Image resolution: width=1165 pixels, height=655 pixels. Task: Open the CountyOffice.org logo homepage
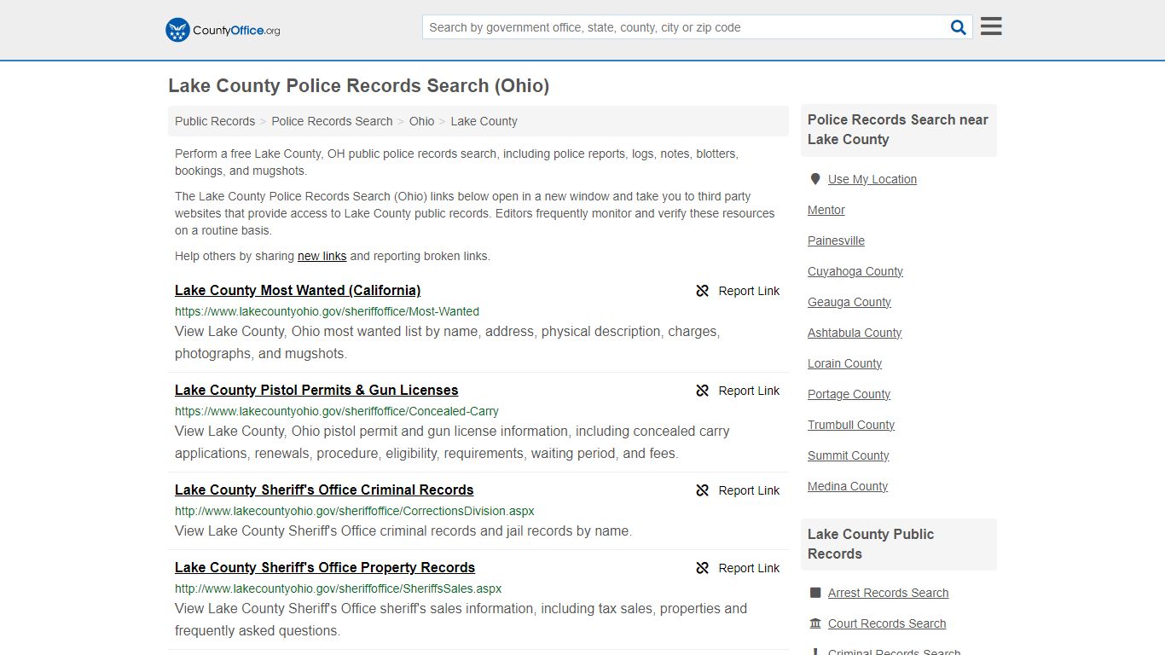(223, 30)
